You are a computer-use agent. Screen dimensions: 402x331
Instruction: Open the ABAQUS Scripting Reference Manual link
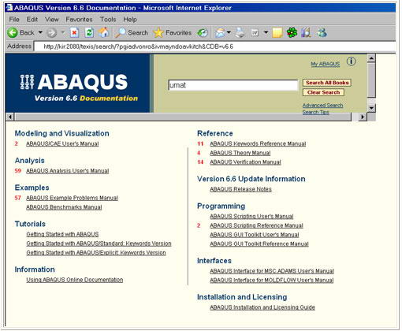point(256,225)
